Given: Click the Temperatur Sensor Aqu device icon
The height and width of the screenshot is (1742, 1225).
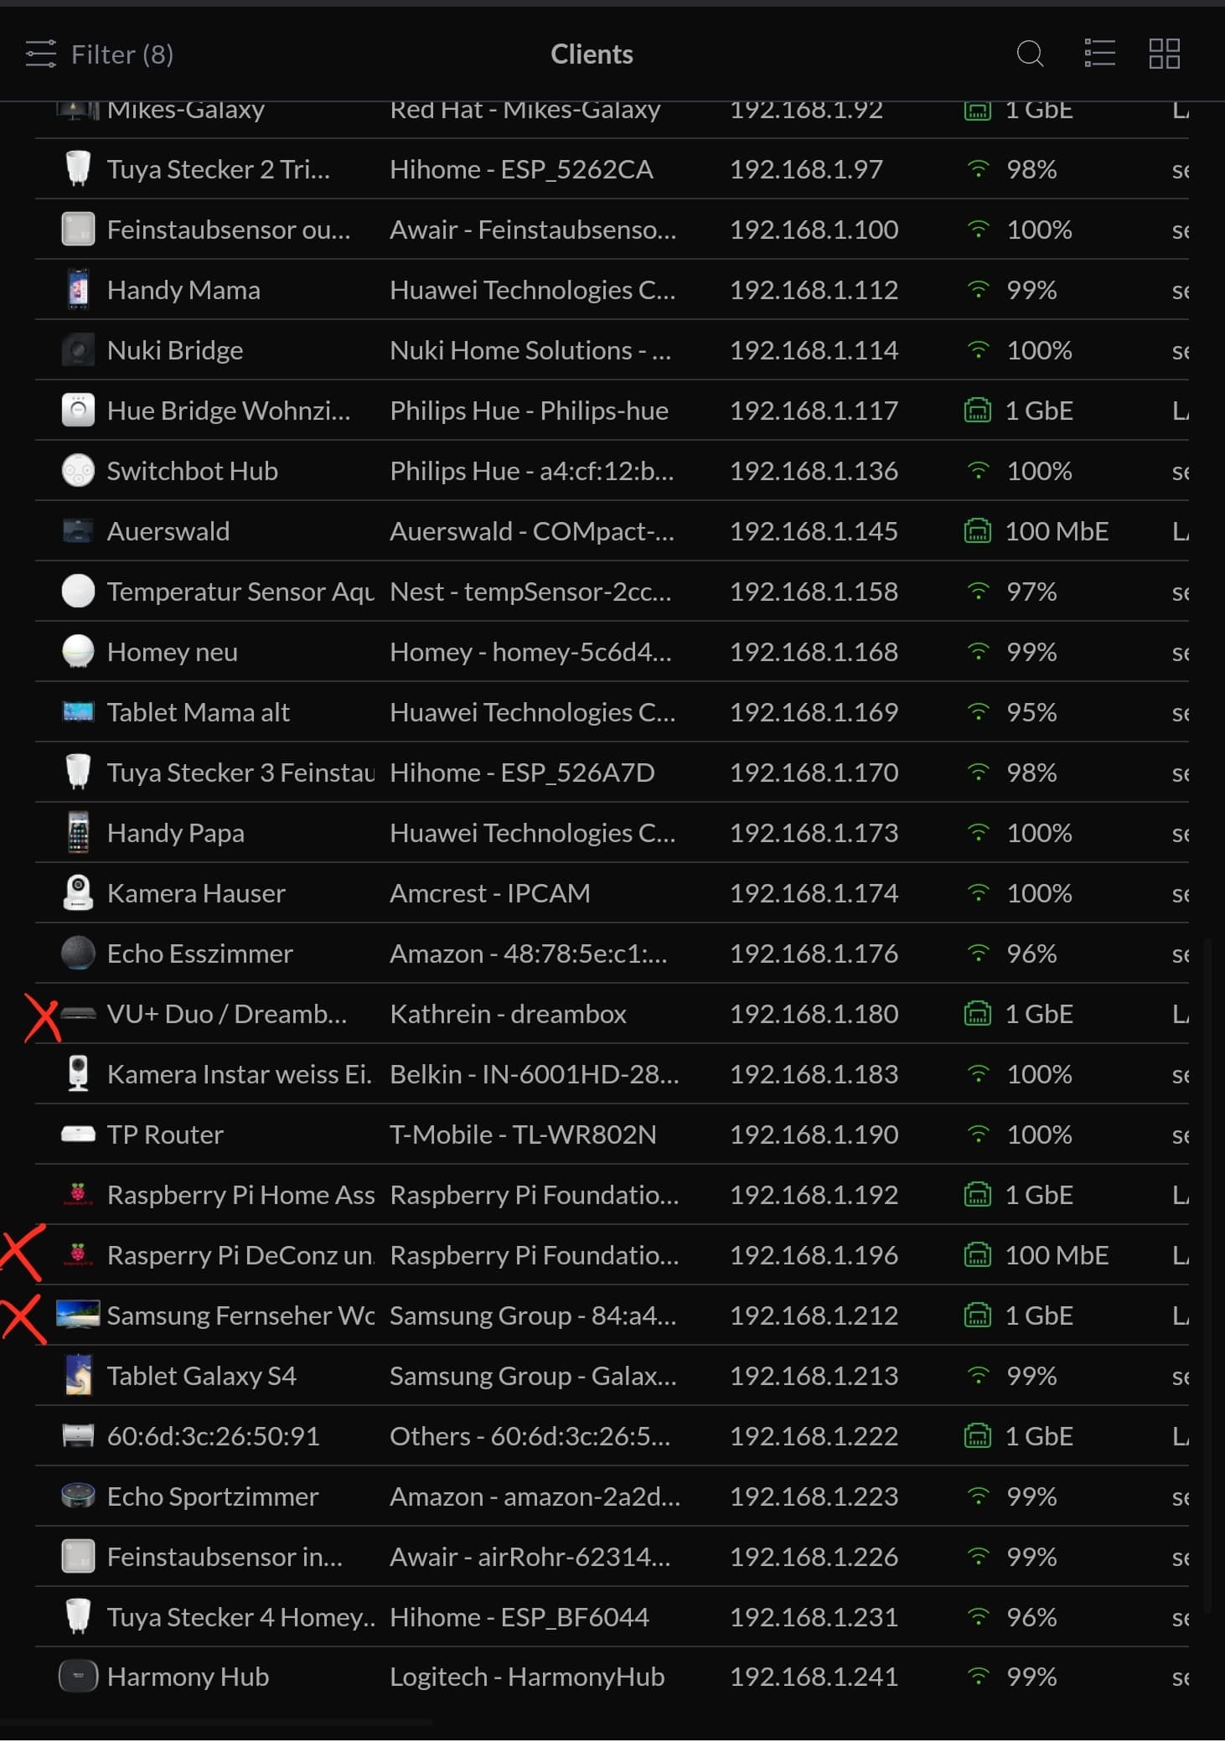Looking at the screenshot, I should [78, 592].
